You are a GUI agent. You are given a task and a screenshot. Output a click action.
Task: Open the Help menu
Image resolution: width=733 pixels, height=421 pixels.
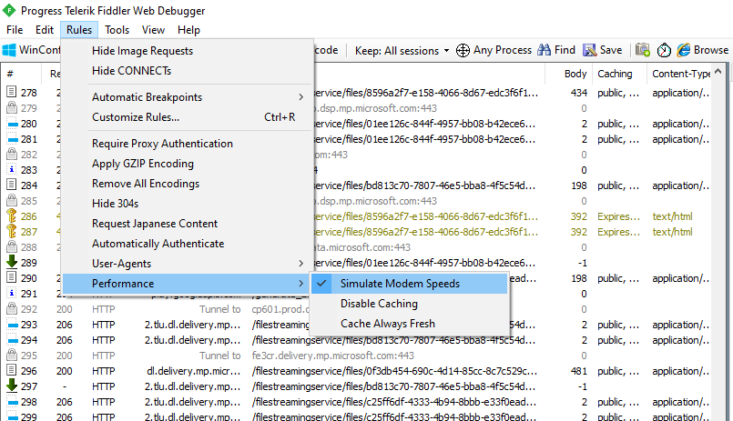[188, 30]
